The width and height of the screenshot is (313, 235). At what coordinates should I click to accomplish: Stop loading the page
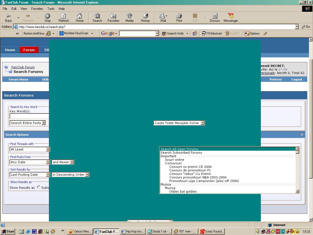click(x=48, y=18)
